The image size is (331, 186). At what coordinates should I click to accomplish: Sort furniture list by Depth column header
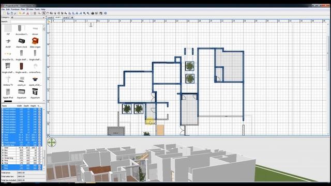coord(26,106)
